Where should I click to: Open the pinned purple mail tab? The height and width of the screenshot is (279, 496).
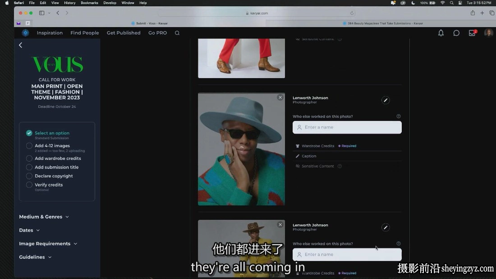tap(18, 23)
